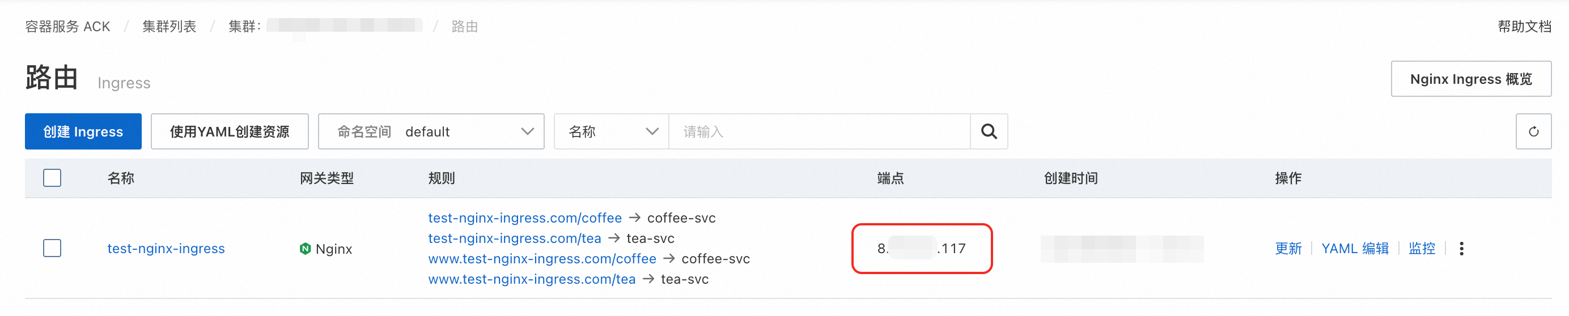This screenshot has width=1569, height=316.
Task: Click the 监控 action link
Action: click(x=1422, y=249)
